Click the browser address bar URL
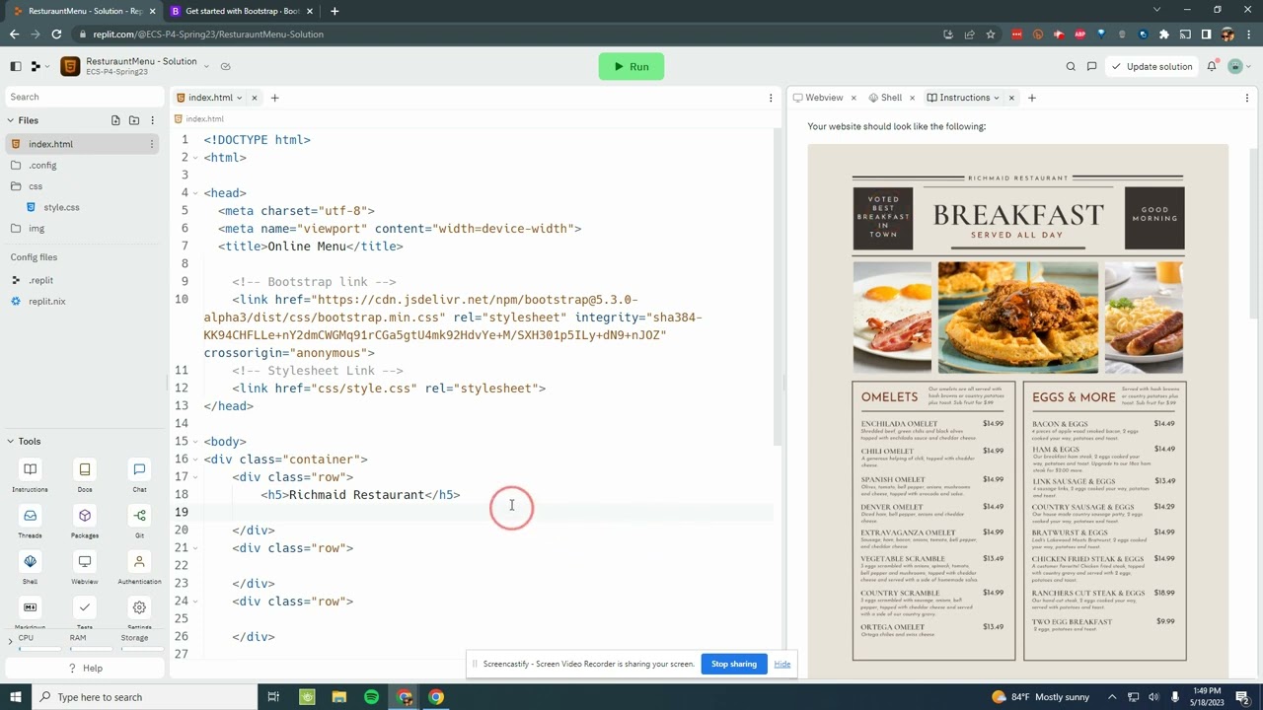The height and width of the screenshot is (710, 1263). [x=208, y=35]
